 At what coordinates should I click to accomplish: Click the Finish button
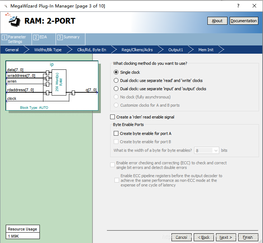[248, 237]
